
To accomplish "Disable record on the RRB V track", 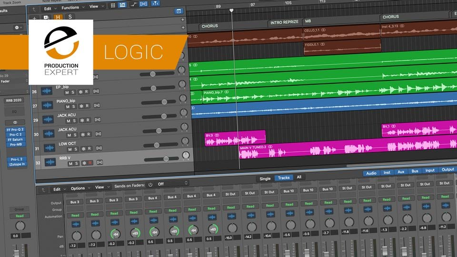I will pyautogui.click(x=90, y=163).
